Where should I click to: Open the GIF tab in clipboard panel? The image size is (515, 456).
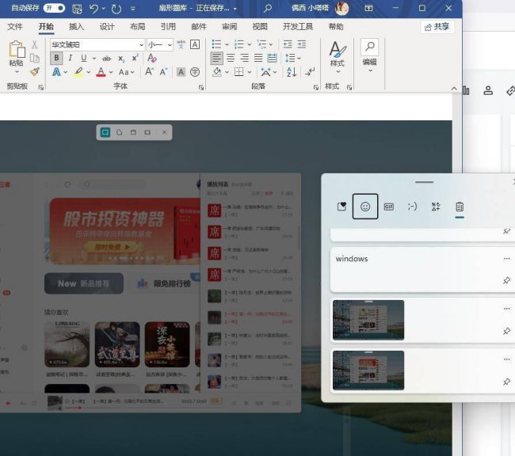click(x=389, y=207)
